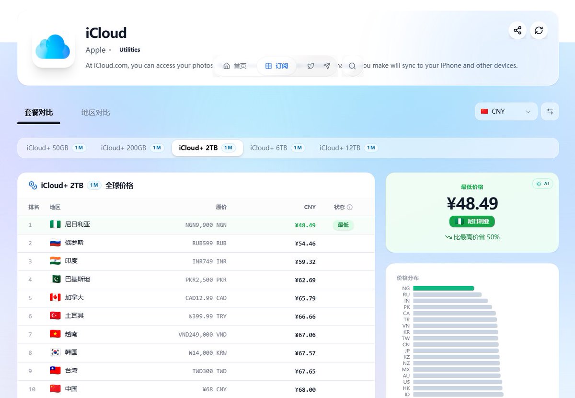Click the Taiwan flag in row 9
This screenshot has width=575, height=398.
pos(55,371)
